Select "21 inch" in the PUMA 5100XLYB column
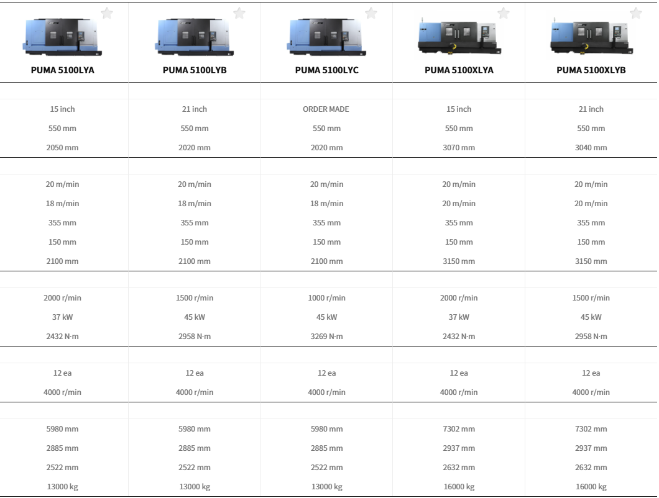 [591, 109]
